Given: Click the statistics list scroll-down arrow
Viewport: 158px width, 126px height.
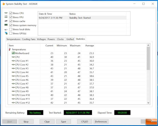Looking at the screenshot, I should (148, 103).
